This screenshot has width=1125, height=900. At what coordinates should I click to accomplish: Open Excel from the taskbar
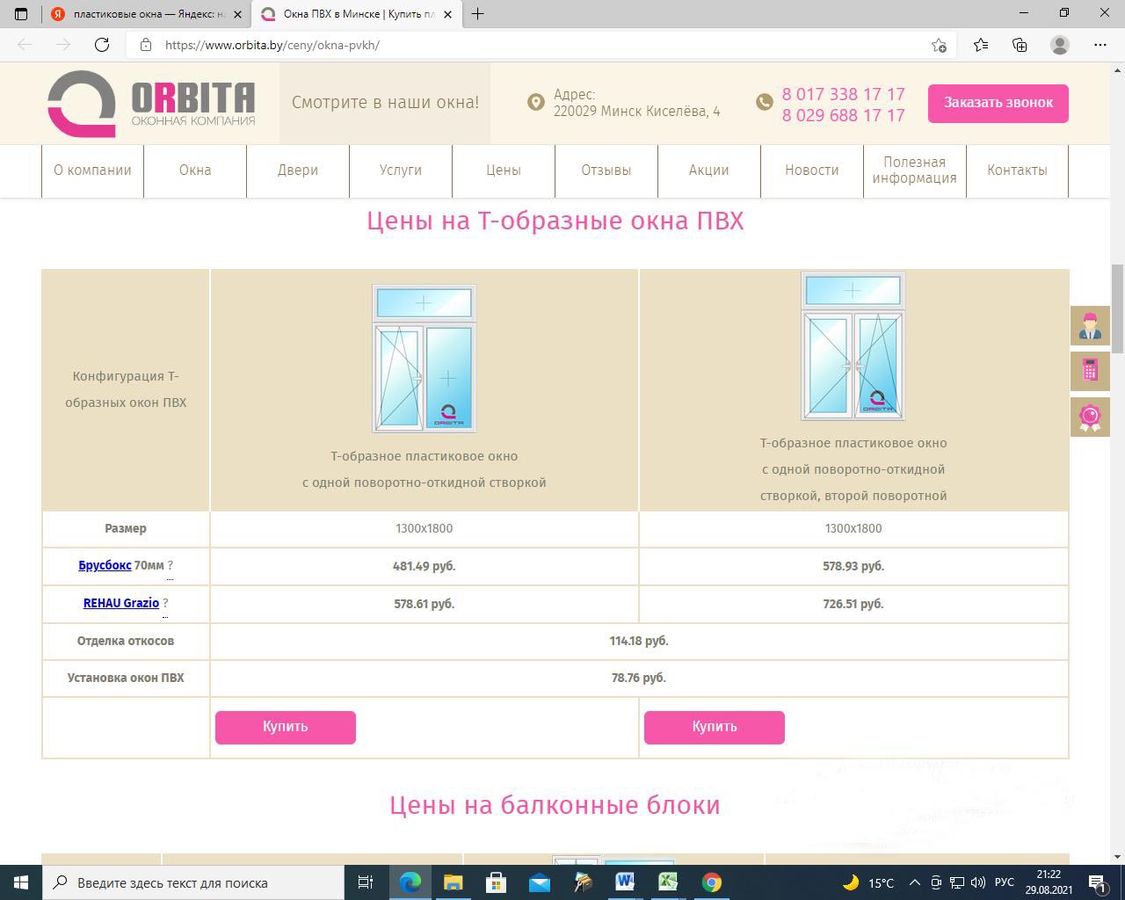pyautogui.click(x=668, y=882)
